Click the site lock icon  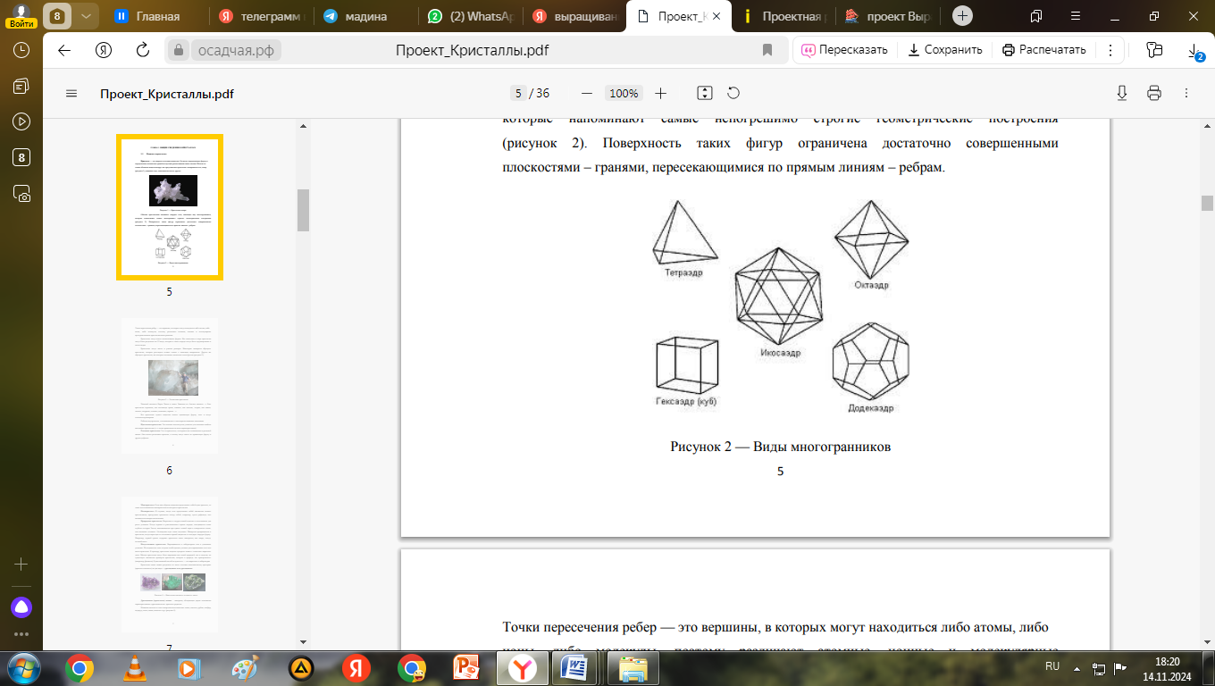(179, 50)
